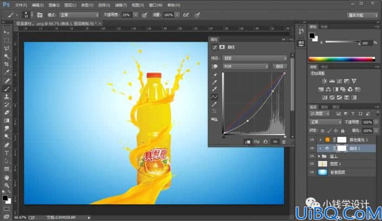
Task: Open the File menu
Action: tap(21, 5)
